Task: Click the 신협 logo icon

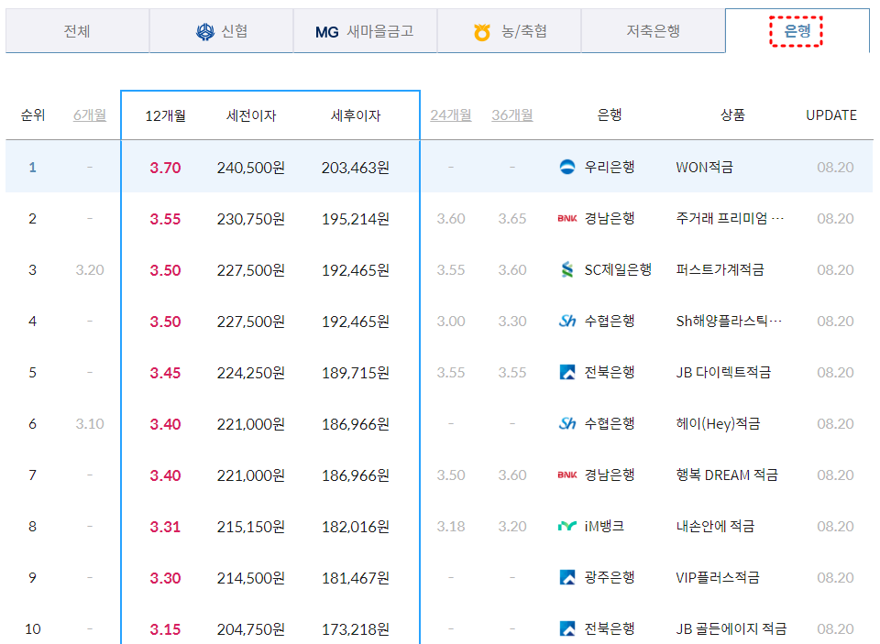Action: pyautogui.click(x=204, y=31)
